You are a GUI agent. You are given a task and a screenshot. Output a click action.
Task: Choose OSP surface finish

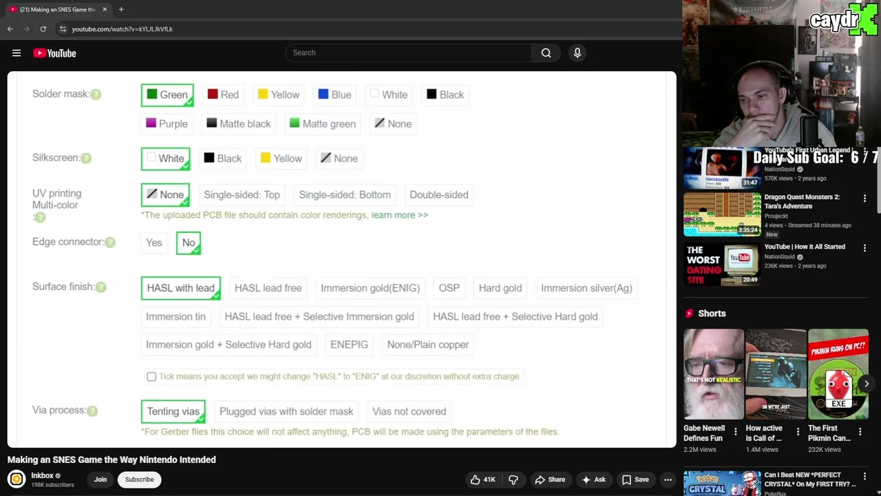[449, 288]
